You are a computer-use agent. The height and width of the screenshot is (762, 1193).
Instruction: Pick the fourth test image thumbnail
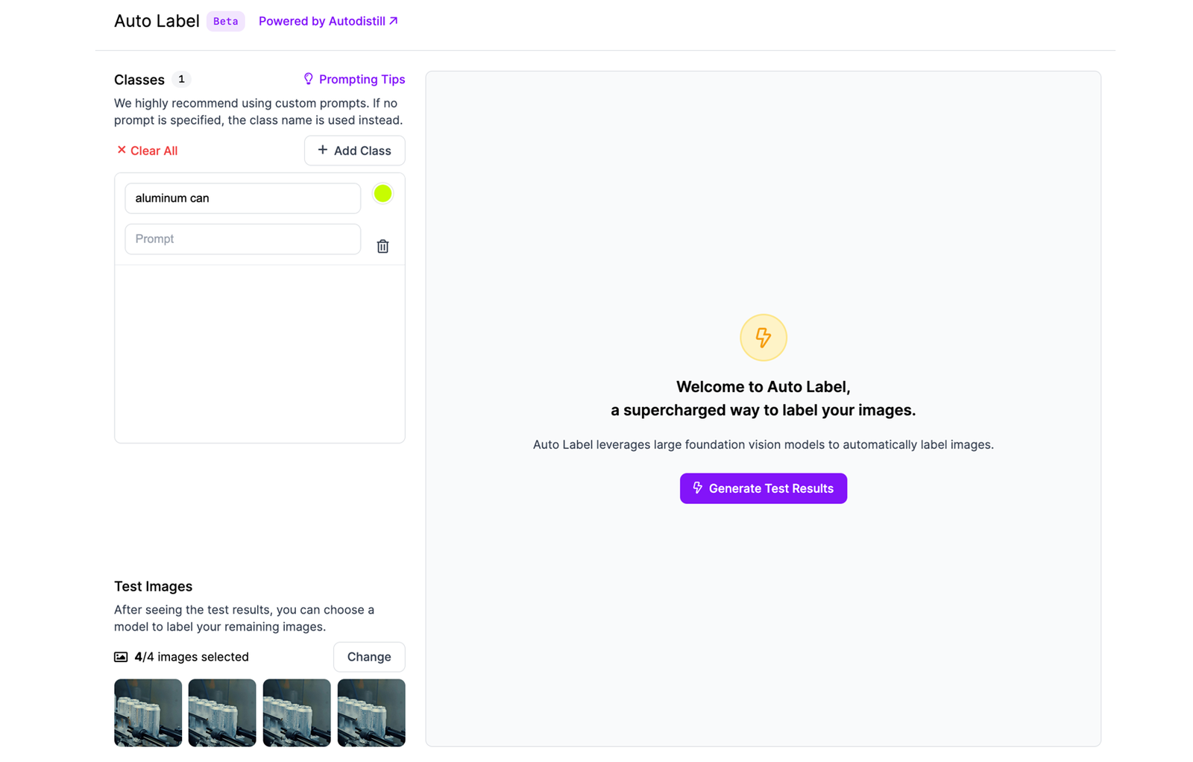click(x=371, y=713)
